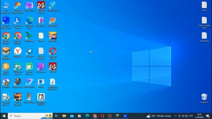This screenshot has height=119, width=212.
Task: Select the Proton Drive folder shortcut
Action: (x=29, y=7)
